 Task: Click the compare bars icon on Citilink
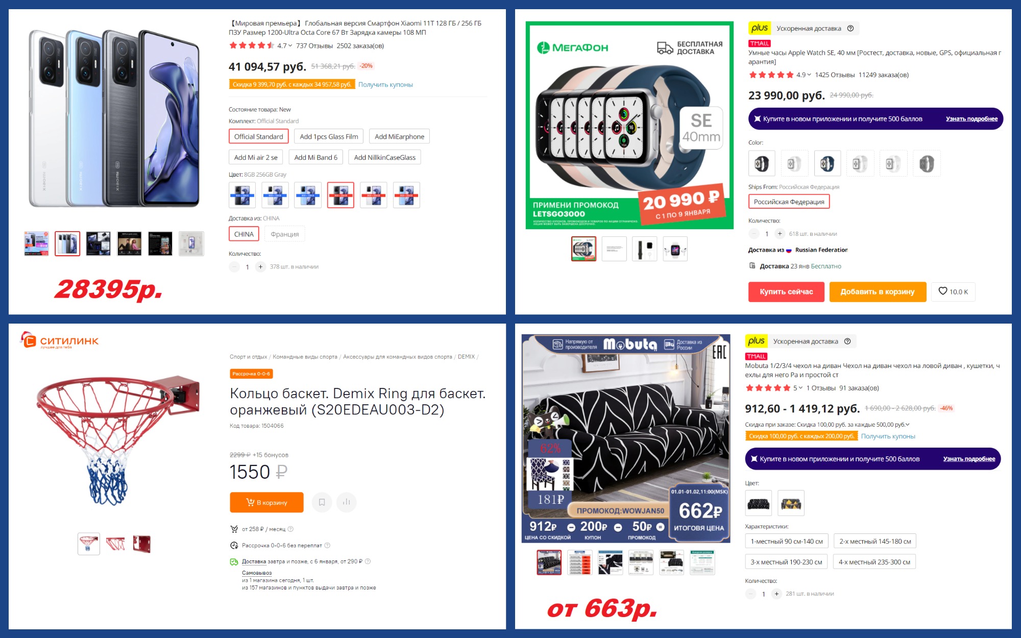tap(347, 502)
